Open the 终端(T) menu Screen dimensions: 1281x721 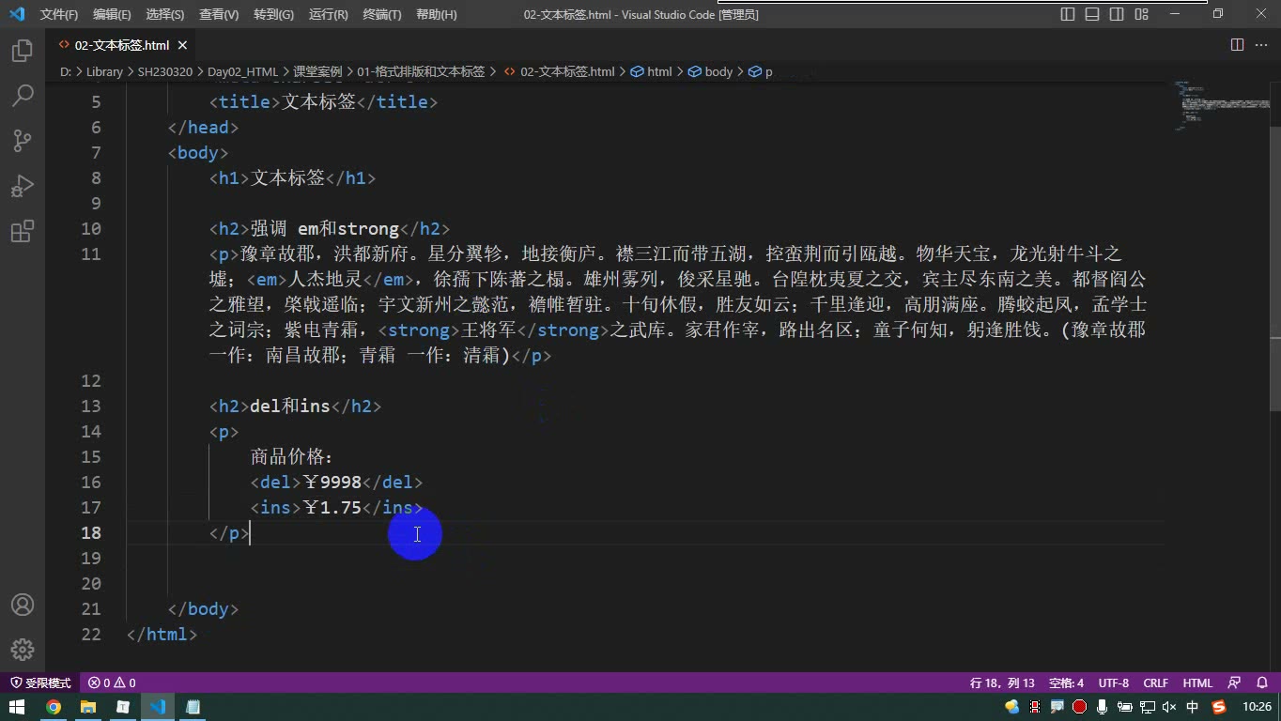(x=381, y=14)
